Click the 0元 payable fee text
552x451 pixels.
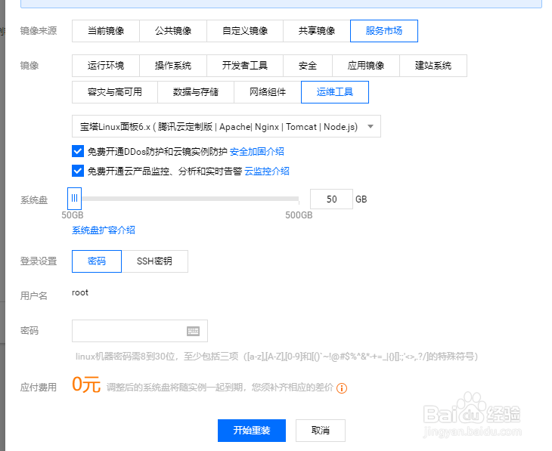point(86,385)
